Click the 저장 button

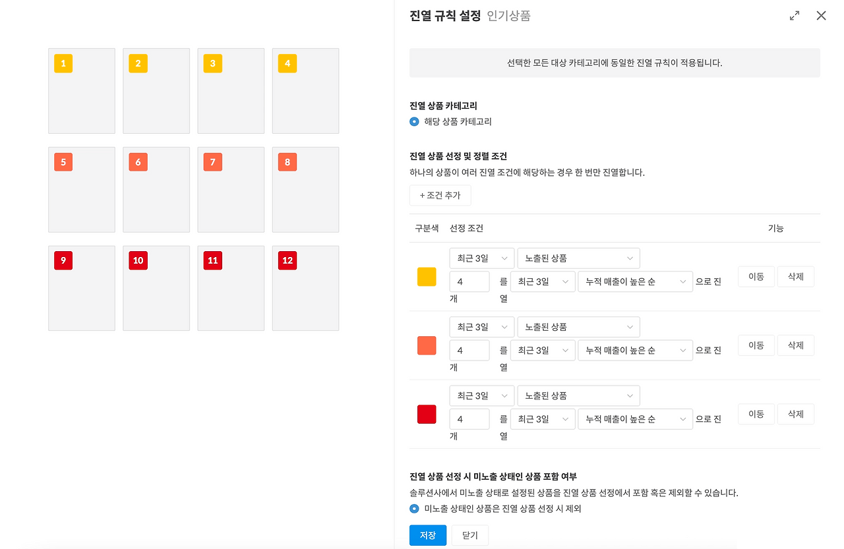pos(427,535)
